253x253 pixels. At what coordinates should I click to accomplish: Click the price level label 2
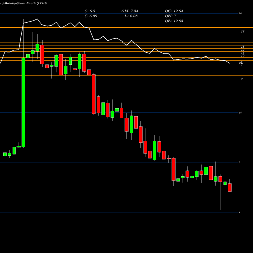tap(242, 79)
